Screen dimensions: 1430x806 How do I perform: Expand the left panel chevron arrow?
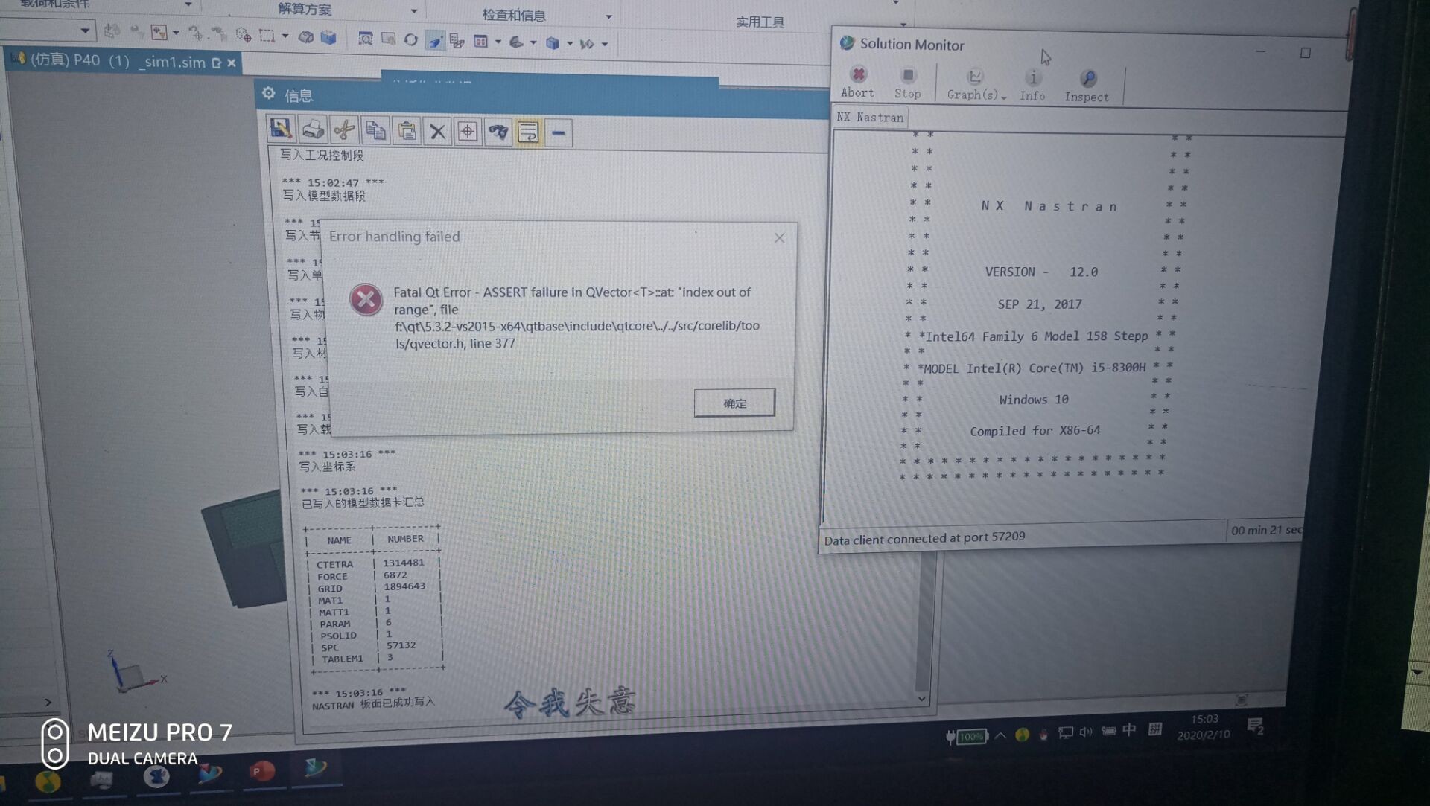[x=48, y=702]
